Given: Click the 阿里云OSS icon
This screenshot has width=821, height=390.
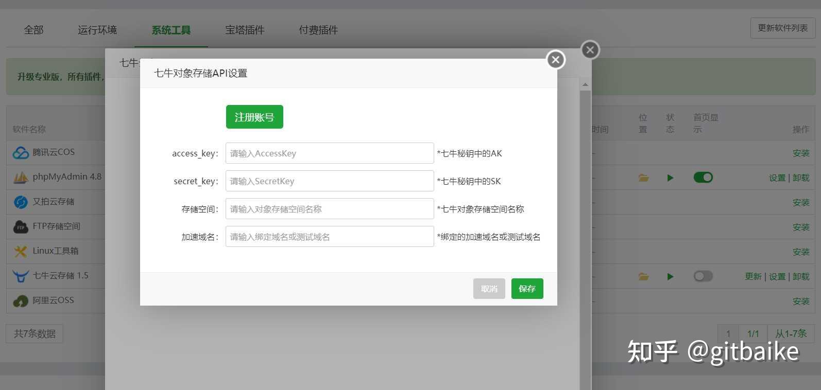Looking at the screenshot, I should click(21, 301).
